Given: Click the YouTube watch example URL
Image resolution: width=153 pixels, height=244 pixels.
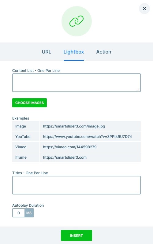Looking at the screenshot, I should [x=88, y=137].
